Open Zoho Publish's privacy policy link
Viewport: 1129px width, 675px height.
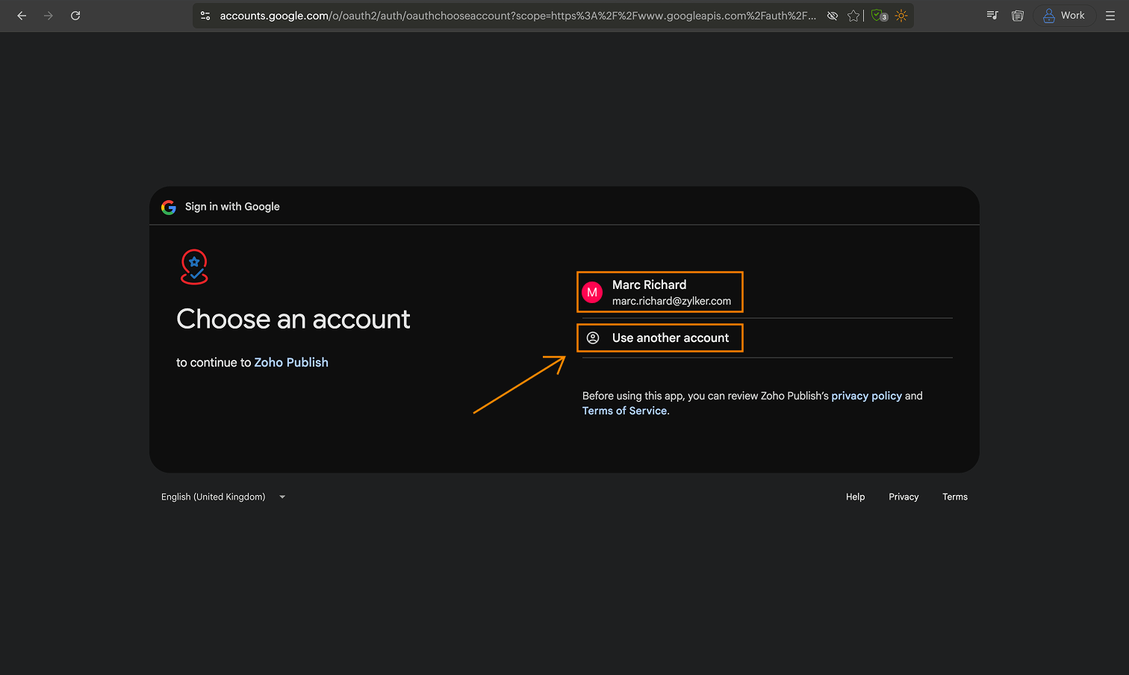[866, 396]
